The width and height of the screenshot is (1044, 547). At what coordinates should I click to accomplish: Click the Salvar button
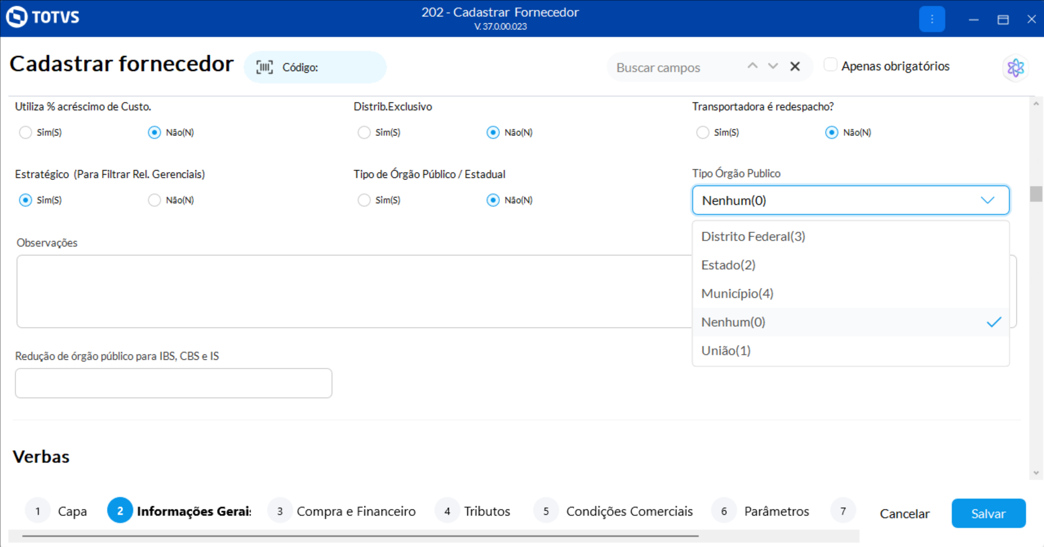[988, 513]
